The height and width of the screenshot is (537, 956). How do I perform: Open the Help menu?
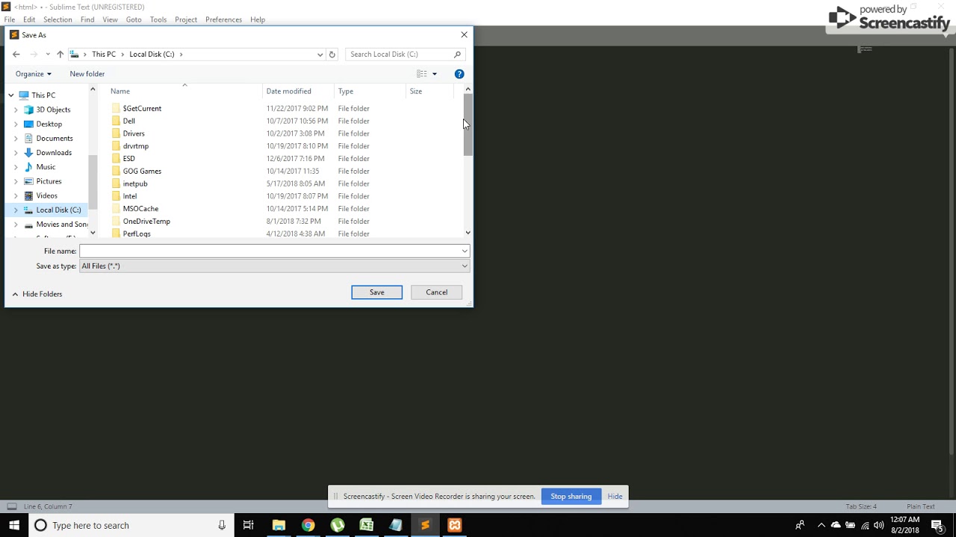258,19
